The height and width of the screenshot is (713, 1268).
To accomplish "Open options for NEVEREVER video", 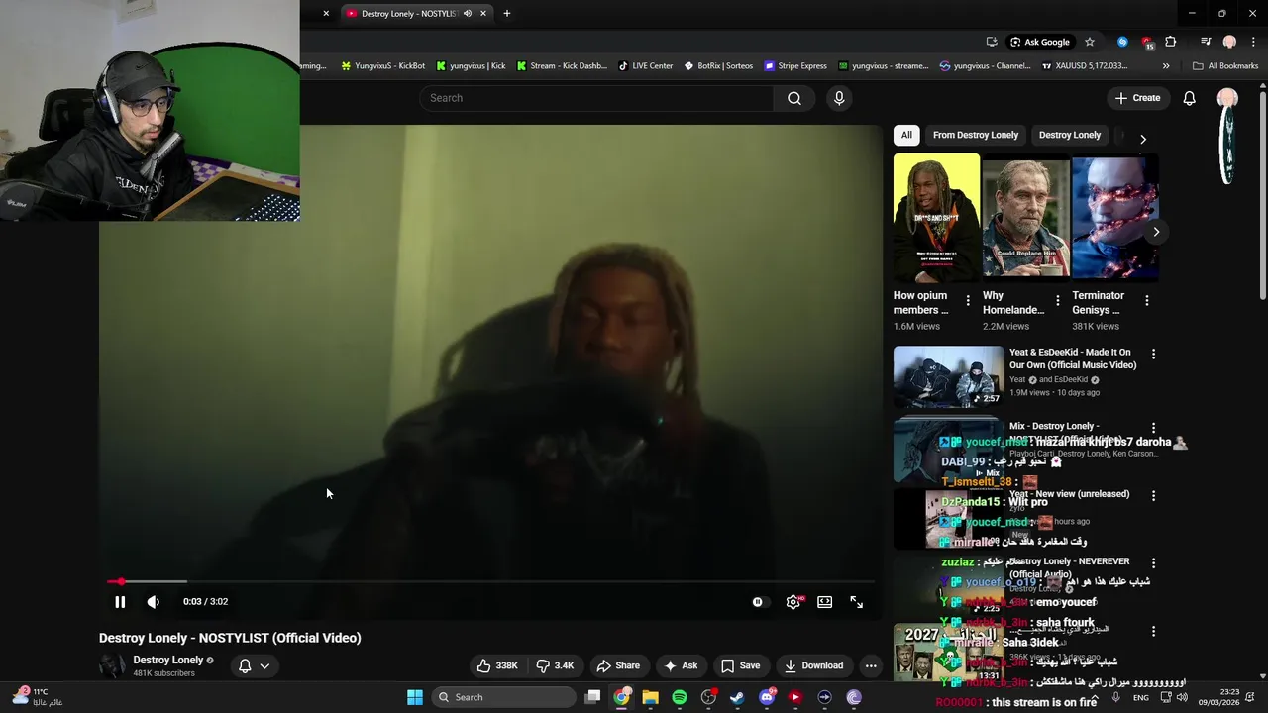I will [1153, 563].
